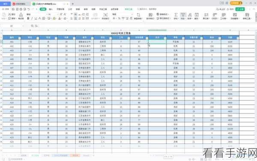
Task: Click the Paste icon in the ribbon
Action: point(4,15)
